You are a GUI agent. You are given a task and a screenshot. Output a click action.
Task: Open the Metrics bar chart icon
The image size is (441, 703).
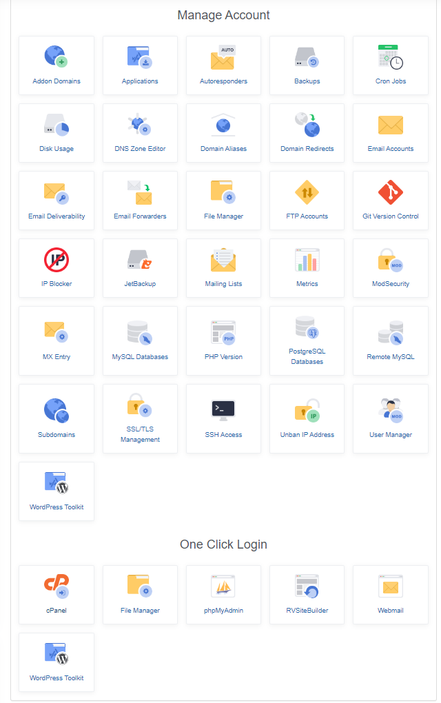coord(307,260)
